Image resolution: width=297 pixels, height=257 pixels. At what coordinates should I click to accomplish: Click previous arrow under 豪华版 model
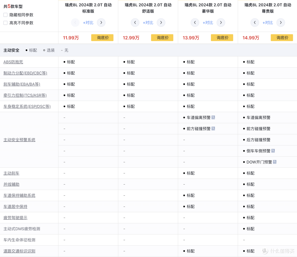click(195, 23)
